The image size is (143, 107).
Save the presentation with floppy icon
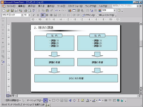pos(12,11)
